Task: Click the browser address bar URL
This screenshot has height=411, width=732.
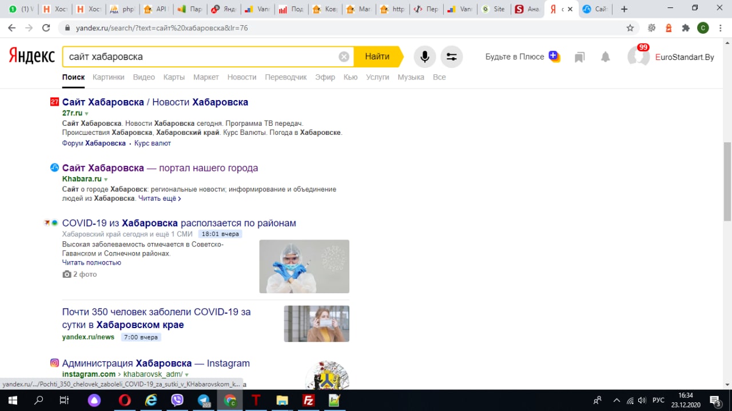Action: pyautogui.click(x=162, y=27)
